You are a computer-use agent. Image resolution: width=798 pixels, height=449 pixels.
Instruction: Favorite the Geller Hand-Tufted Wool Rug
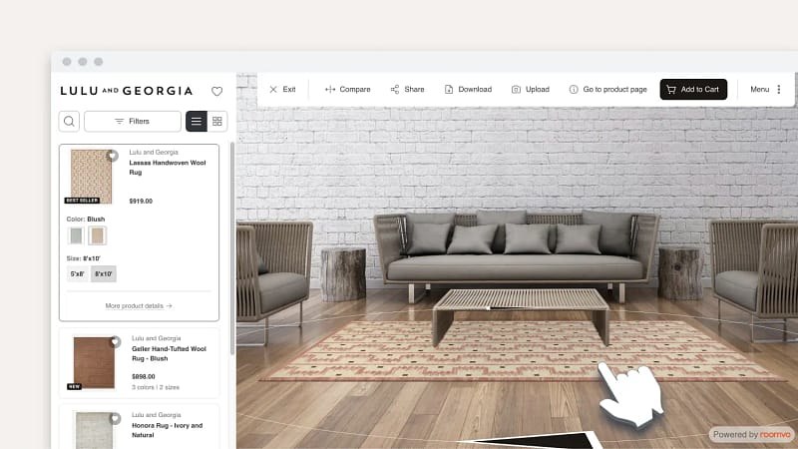(116, 341)
